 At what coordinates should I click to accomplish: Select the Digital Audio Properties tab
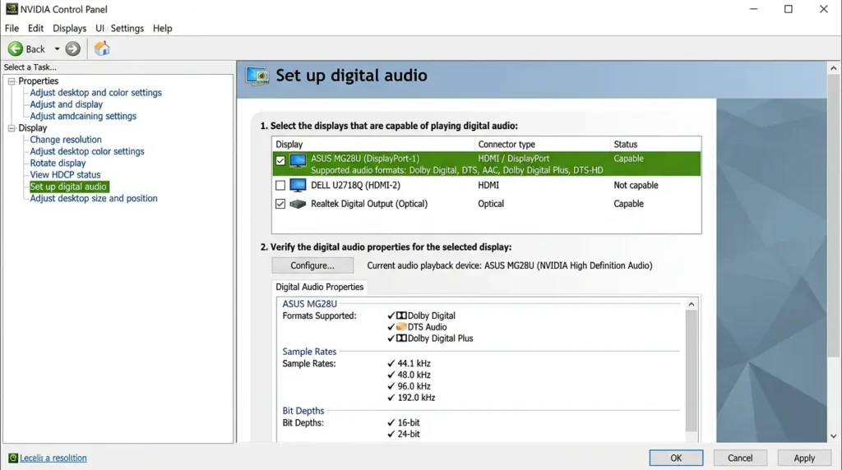320,287
